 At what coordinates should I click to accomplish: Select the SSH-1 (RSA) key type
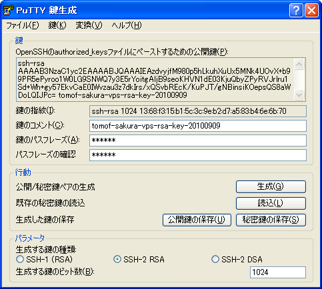click(x=44, y=259)
